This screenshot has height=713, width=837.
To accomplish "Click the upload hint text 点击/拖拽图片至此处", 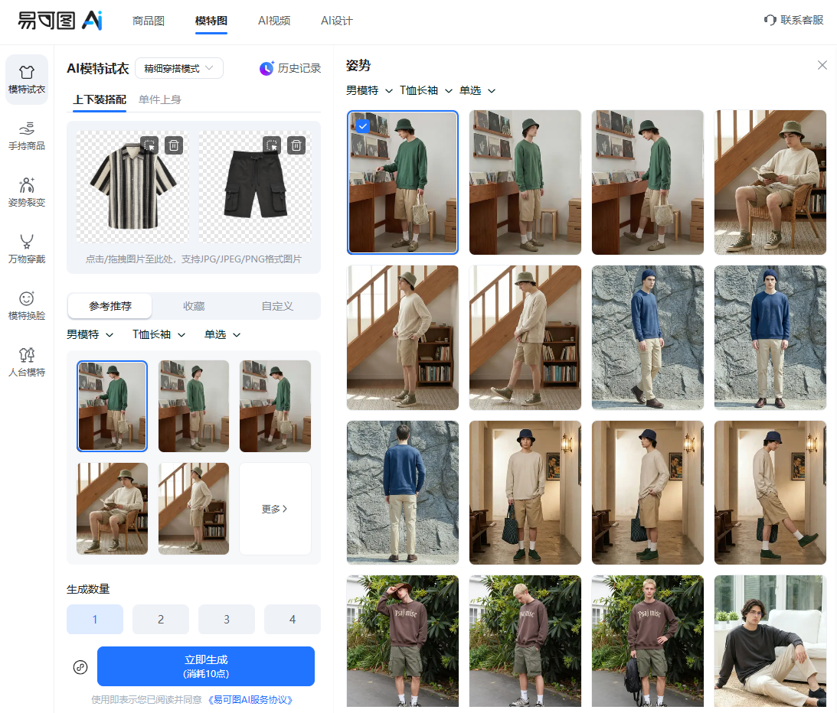I will click(193, 259).
